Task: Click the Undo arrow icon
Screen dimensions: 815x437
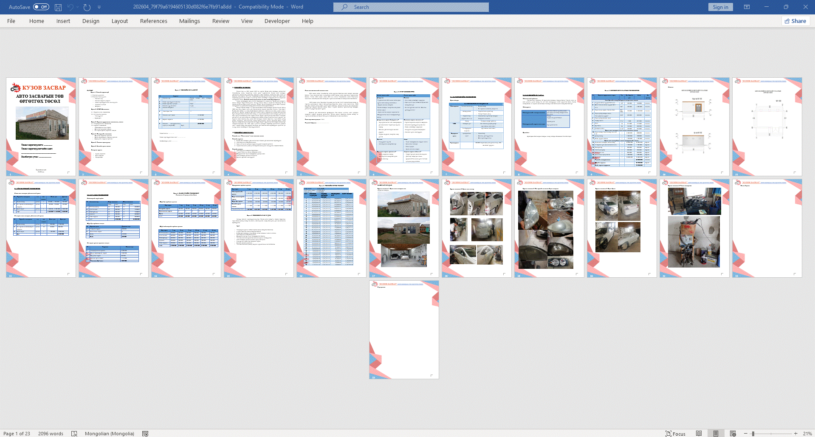Action: 71,7
